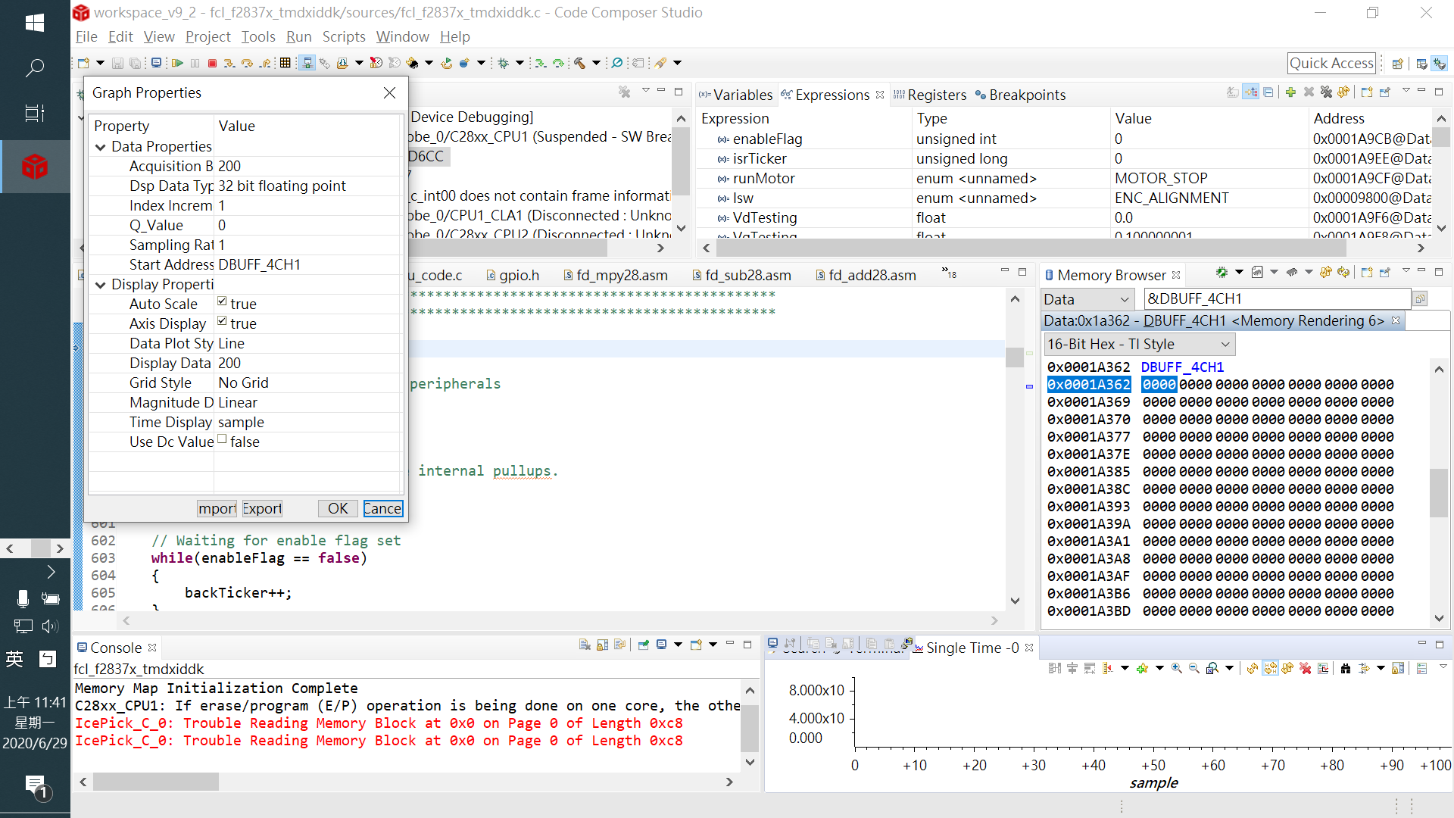
Task: Click the red Terminate debug icon
Action: tap(213, 63)
